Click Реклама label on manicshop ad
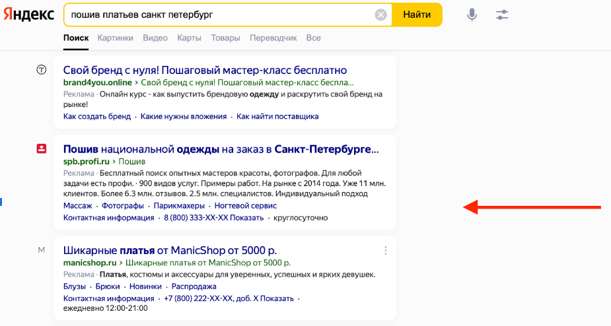The height and width of the screenshot is (326, 611). [79, 275]
